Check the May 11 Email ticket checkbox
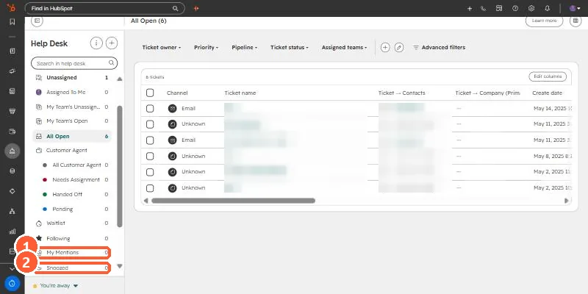The width and height of the screenshot is (588, 294). click(x=150, y=140)
